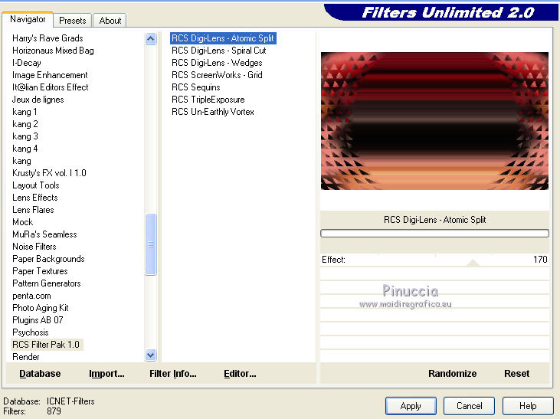Choose RCS Digi-Lens - Spiral Cut filter
The height and width of the screenshot is (419, 560).
click(x=218, y=51)
